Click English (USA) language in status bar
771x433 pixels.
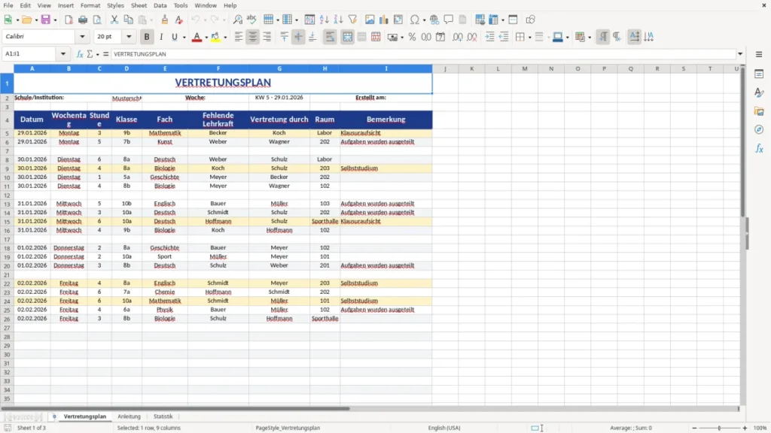coord(444,428)
